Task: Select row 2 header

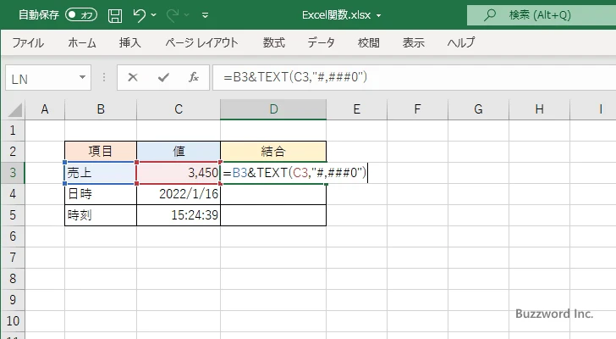Action: [x=13, y=152]
